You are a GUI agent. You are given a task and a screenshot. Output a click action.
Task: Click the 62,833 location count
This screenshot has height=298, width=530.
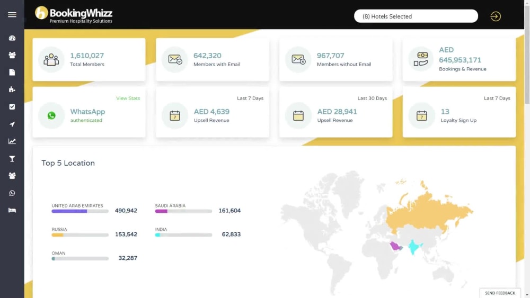coord(231,234)
